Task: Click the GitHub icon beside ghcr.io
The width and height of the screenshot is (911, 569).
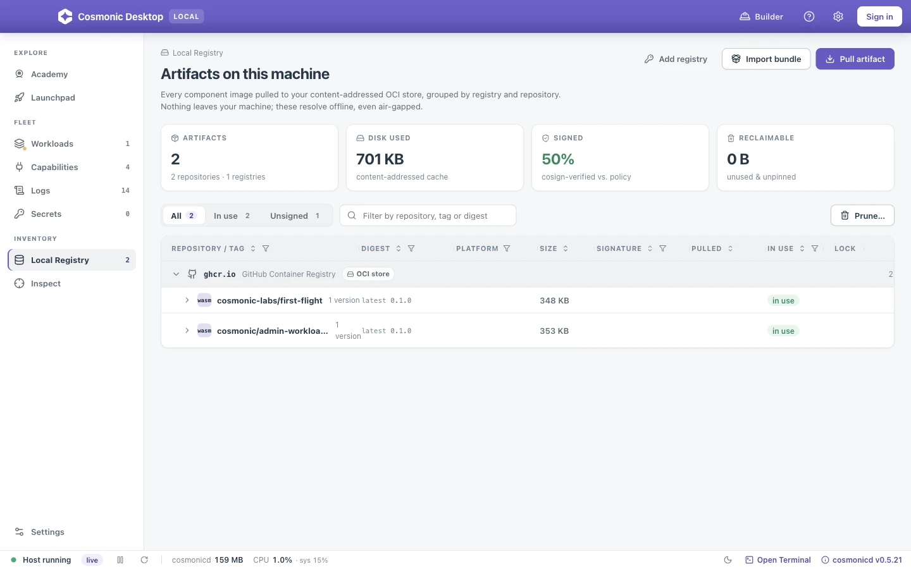Action: [x=192, y=274]
